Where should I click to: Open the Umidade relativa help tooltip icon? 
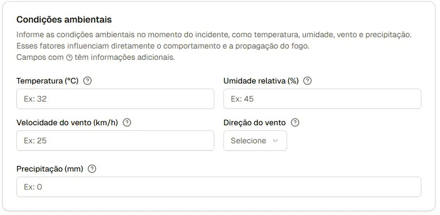(x=307, y=81)
